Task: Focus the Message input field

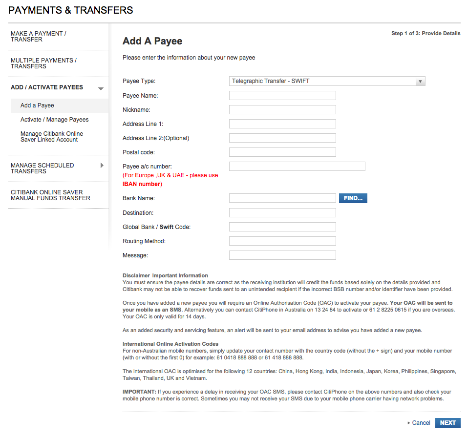Action: 282,255
